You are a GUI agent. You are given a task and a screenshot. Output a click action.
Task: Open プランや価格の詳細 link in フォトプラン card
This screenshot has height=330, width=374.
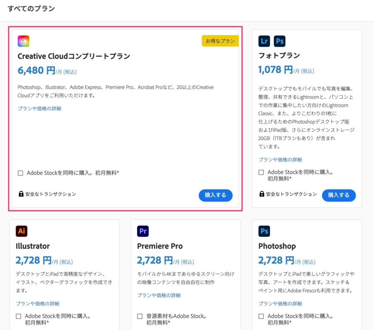click(280, 160)
